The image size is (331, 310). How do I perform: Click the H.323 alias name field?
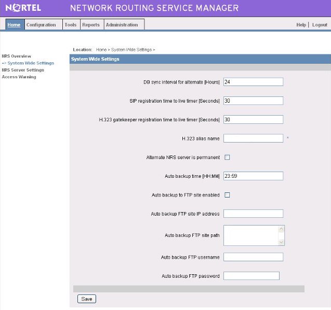click(x=253, y=138)
